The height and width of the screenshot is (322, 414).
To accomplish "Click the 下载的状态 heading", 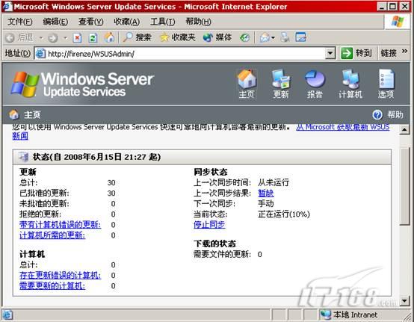I will coord(214,244).
